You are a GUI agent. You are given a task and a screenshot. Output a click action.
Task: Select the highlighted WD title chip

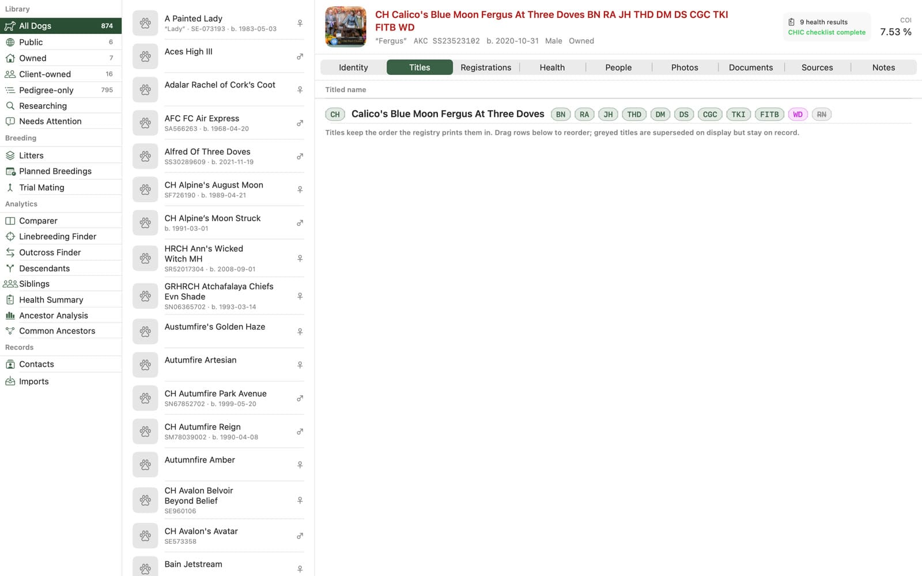click(798, 115)
